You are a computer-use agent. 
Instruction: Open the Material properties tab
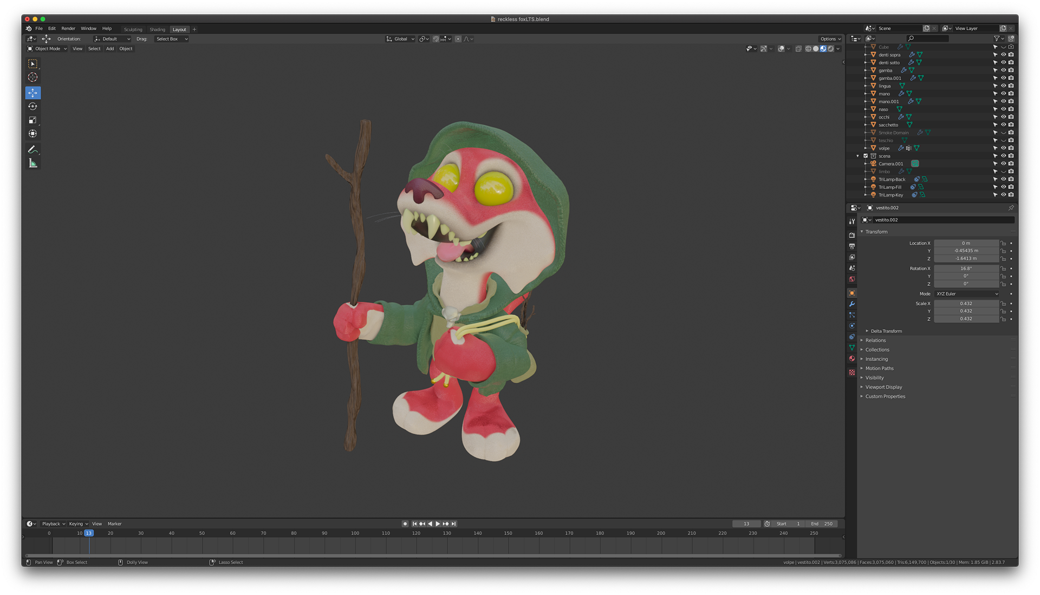pos(852,359)
